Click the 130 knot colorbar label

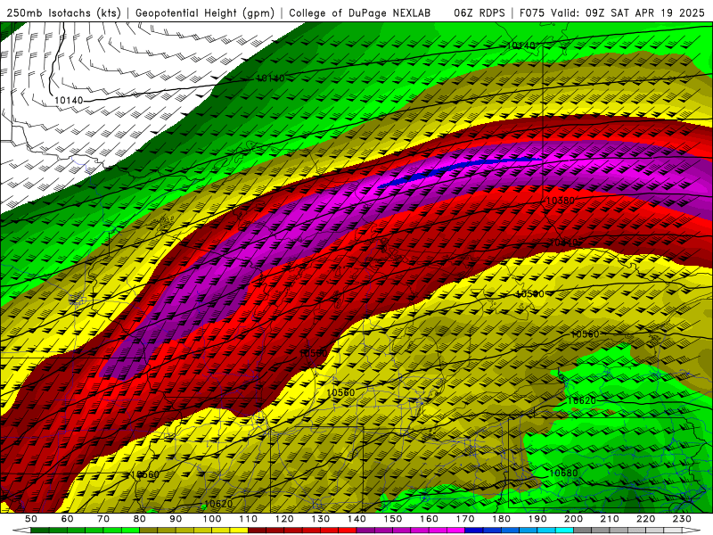pyautogui.click(x=320, y=519)
